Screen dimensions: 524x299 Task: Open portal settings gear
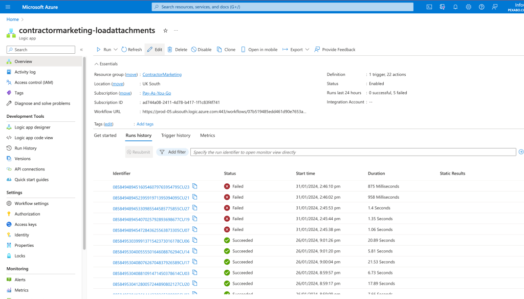coord(468,7)
